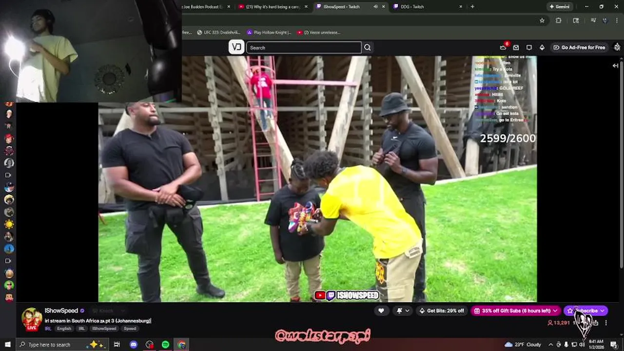The height and width of the screenshot is (351, 624).
Task: Open yellow sun avatar channel in sidebar
Action: point(9,224)
